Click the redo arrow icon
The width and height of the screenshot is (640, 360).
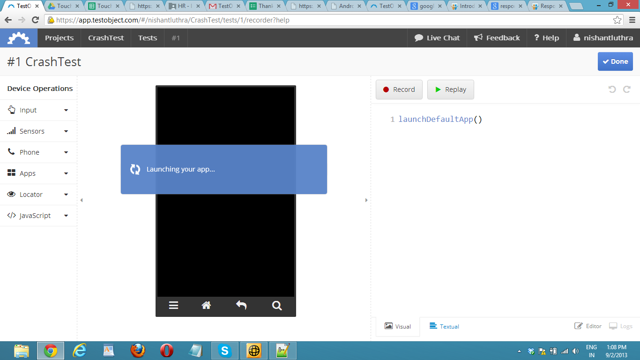pos(627,89)
